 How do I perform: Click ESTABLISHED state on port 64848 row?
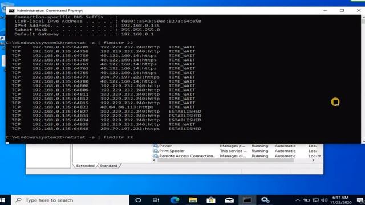coord(185,129)
